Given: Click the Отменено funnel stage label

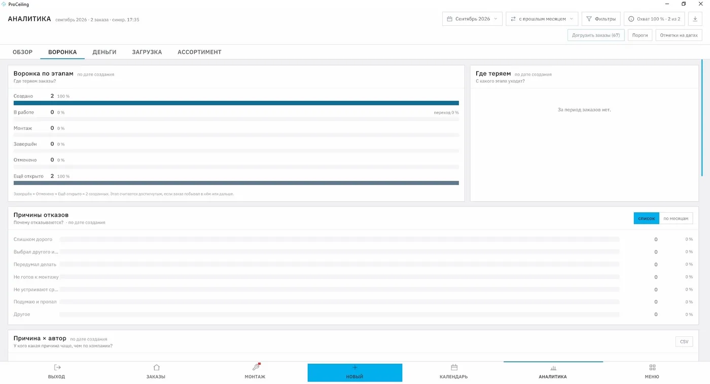Looking at the screenshot, I should (25, 160).
